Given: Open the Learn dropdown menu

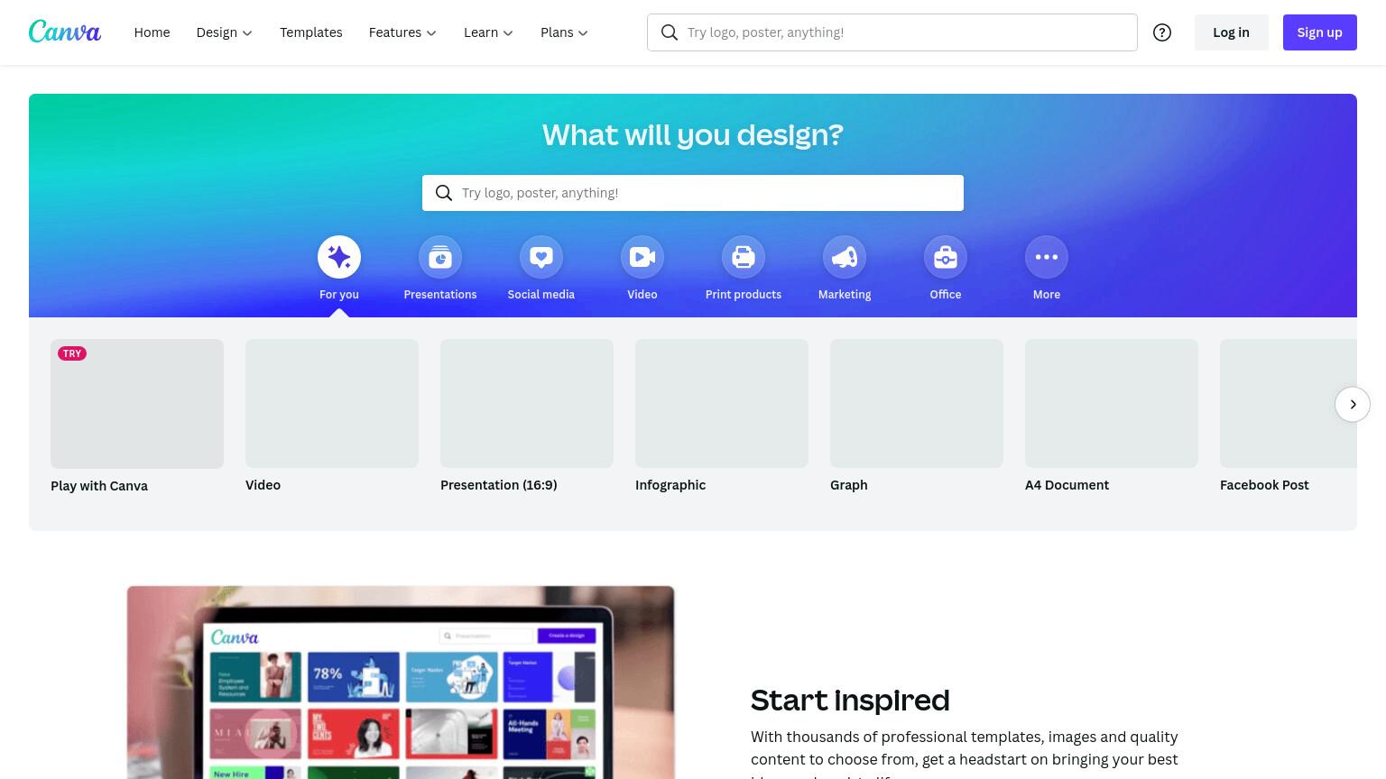Looking at the screenshot, I should point(488,32).
